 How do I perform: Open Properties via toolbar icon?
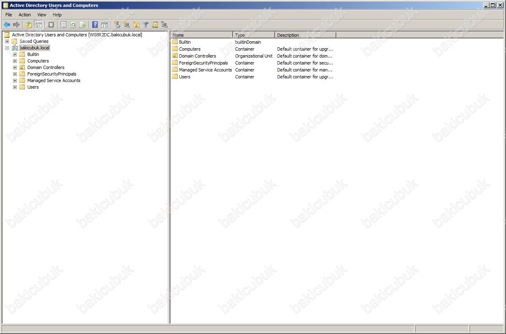pyautogui.click(x=64, y=24)
